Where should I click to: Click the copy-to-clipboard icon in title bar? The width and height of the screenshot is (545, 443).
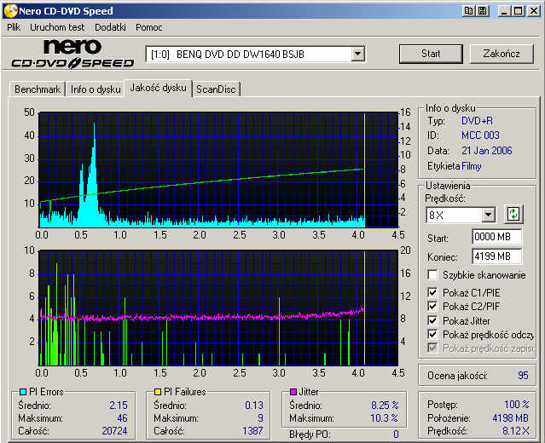(468, 11)
